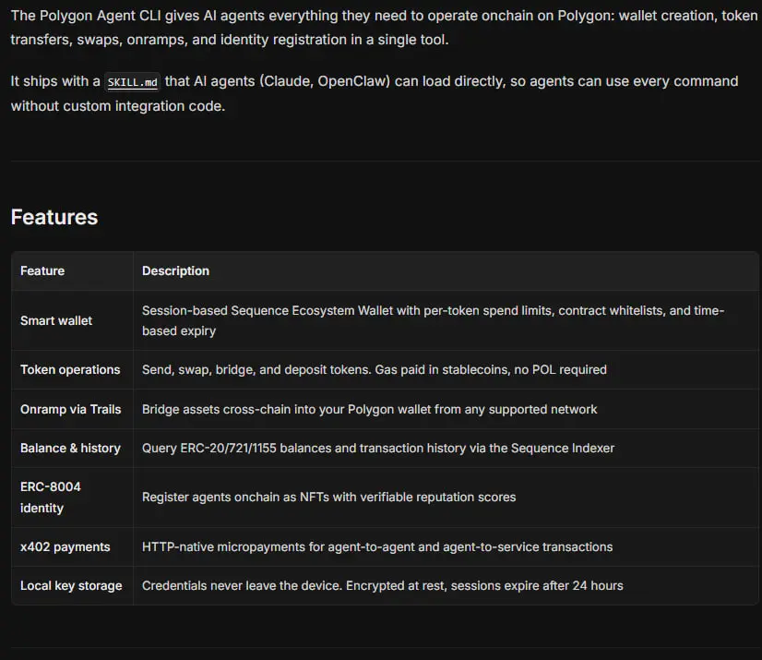
Task: Click the HTTP-native micropayments description
Action: (x=376, y=546)
